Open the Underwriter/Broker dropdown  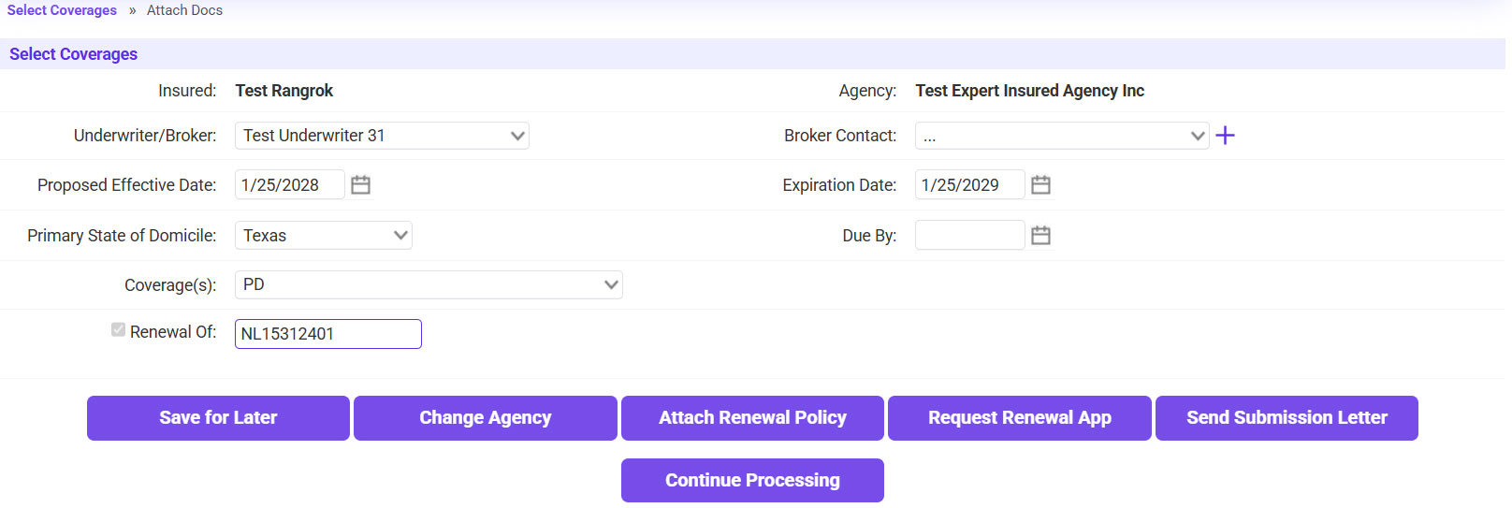pos(382,136)
